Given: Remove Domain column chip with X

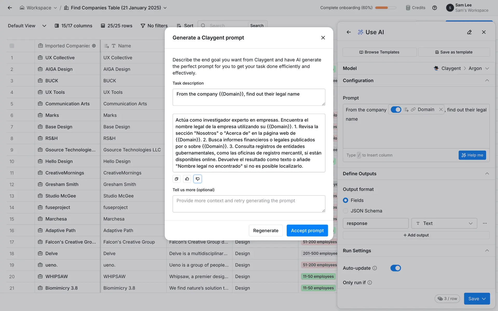Looking at the screenshot, I should coord(441,110).
